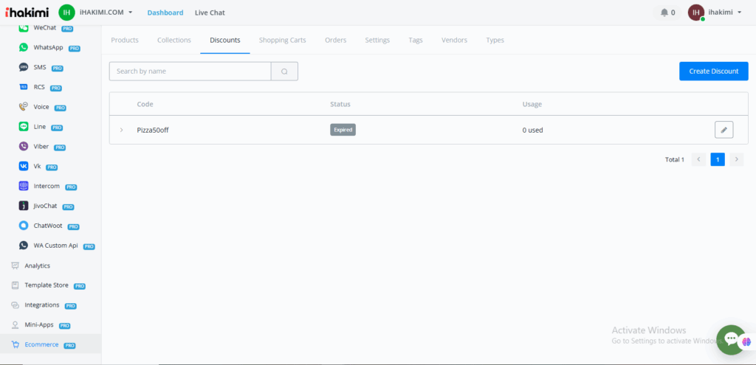This screenshot has width=756, height=365.
Task: Click the Create Discount button
Action: [x=713, y=71]
